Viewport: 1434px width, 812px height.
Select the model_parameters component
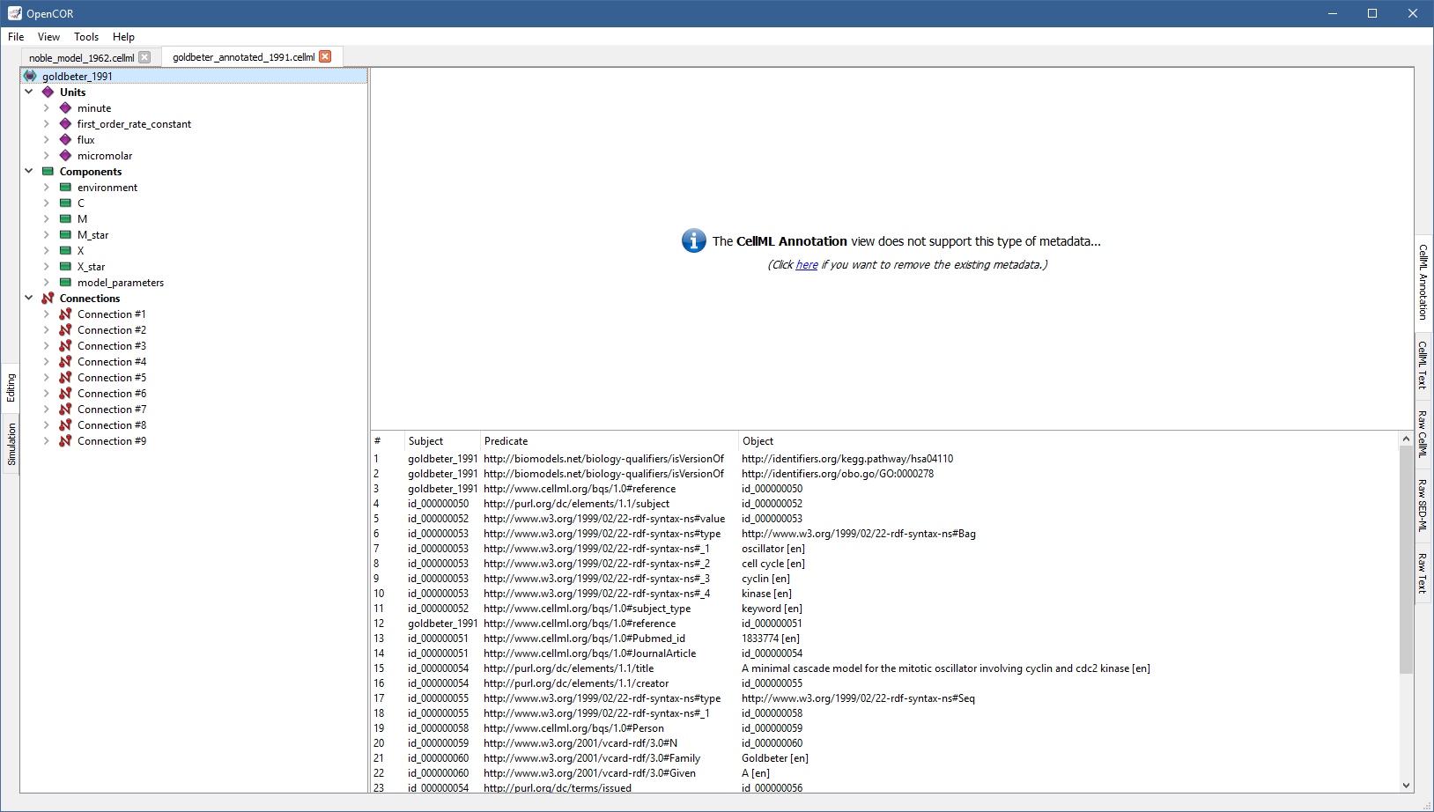pos(120,283)
